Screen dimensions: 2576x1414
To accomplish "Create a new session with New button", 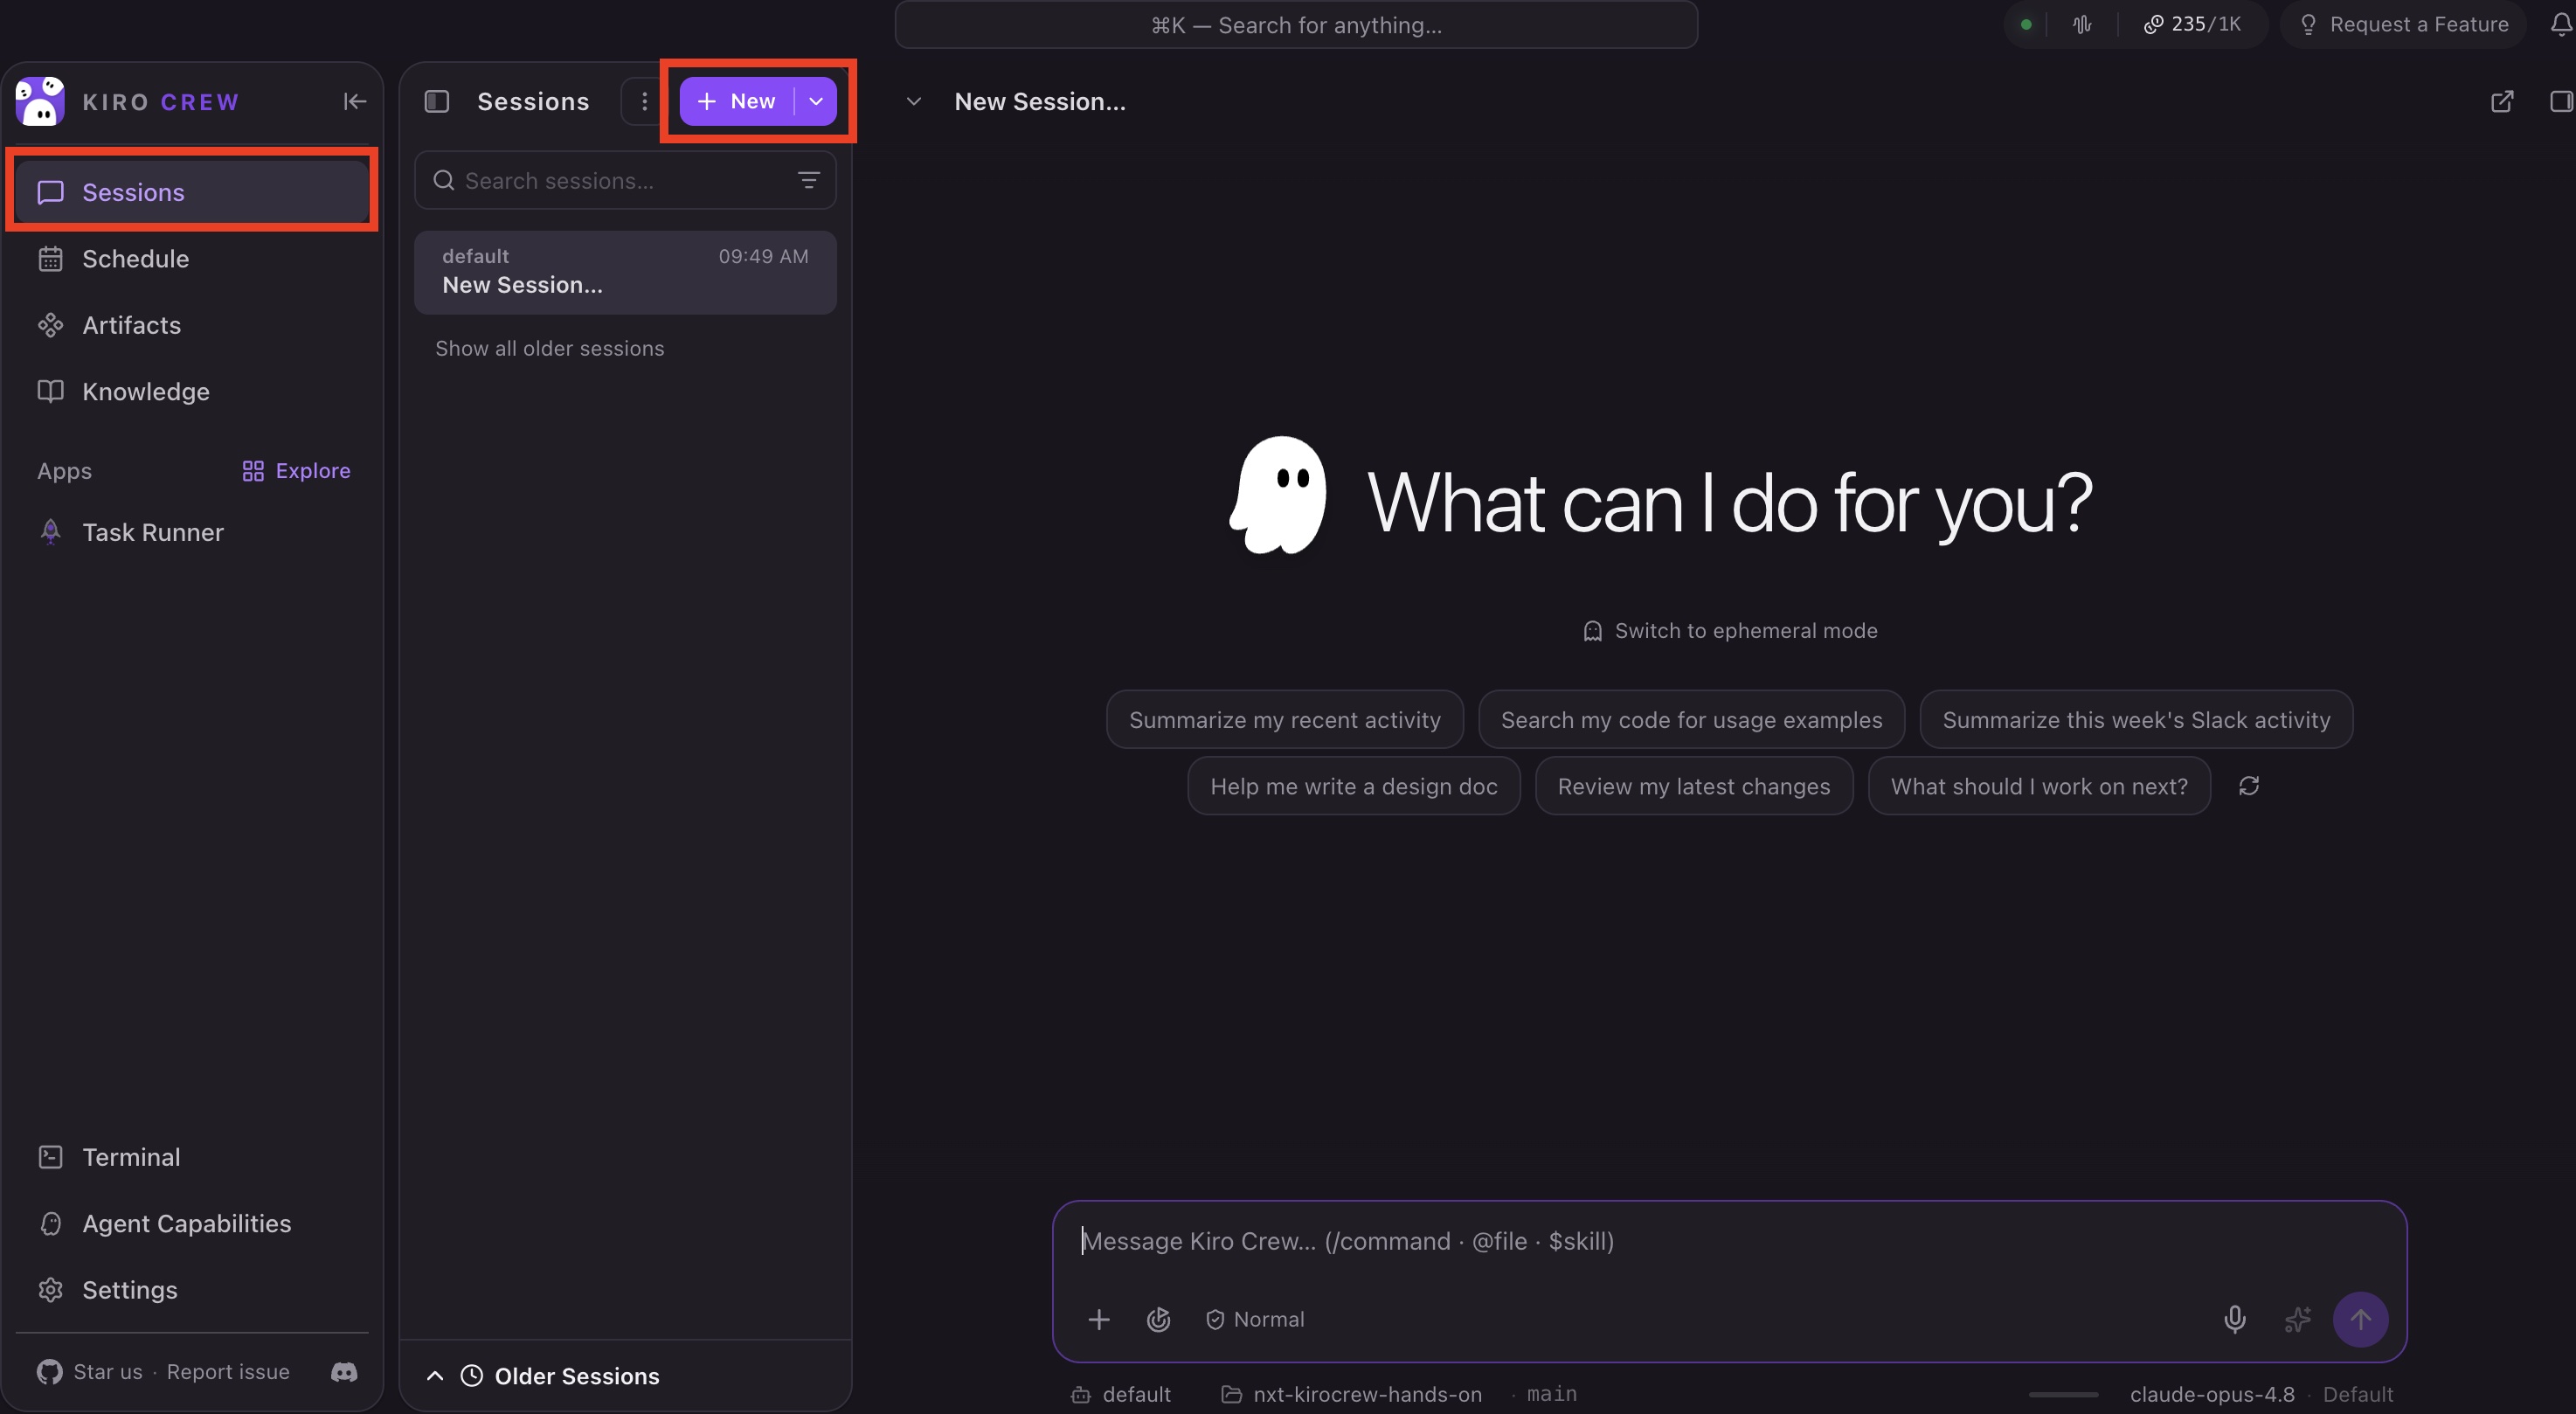I will tap(737, 101).
